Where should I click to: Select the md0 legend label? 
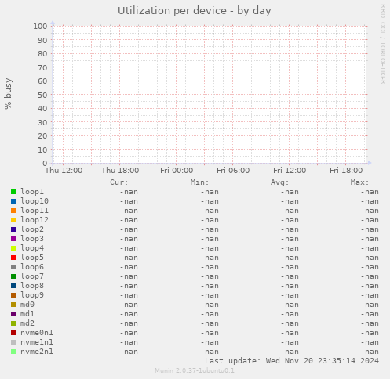[x=27, y=305]
